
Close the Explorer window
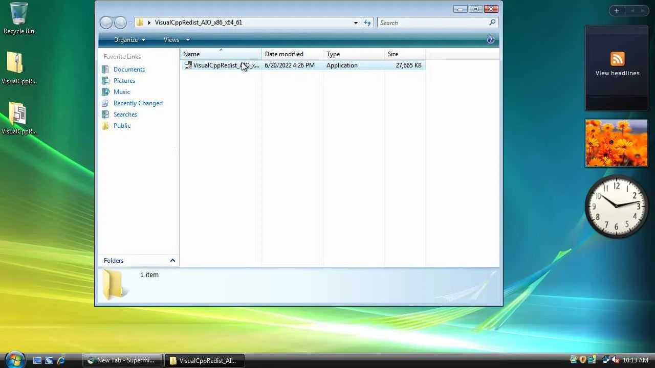coord(491,9)
